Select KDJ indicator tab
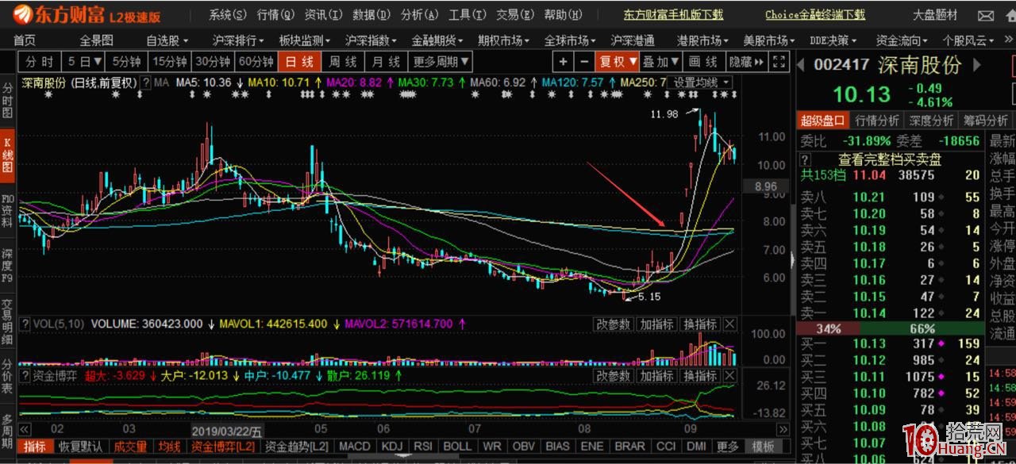 [x=393, y=447]
